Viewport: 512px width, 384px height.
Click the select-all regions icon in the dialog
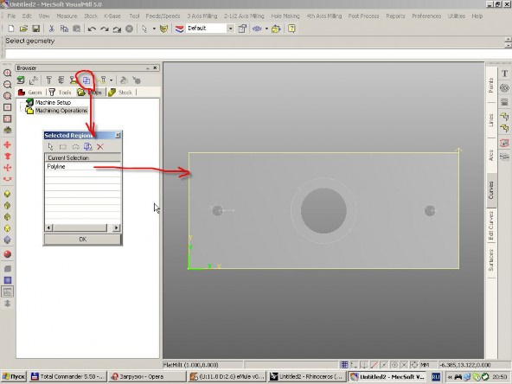click(88, 147)
